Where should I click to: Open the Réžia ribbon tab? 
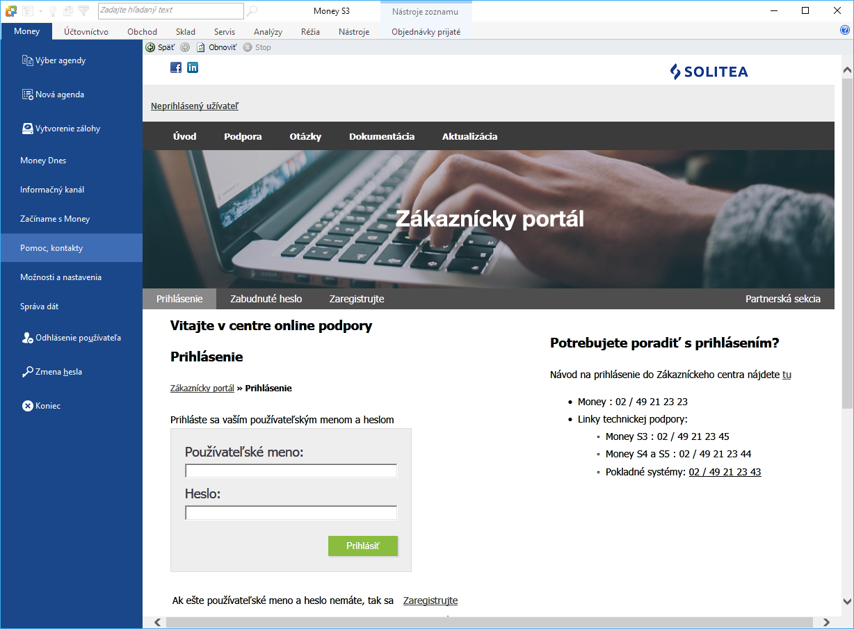point(311,31)
